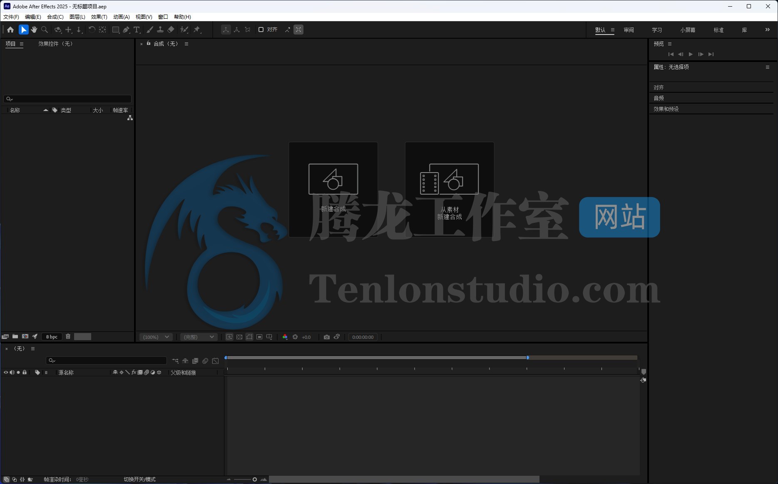The width and height of the screenshot is (778, 484).
Task: Open the 项目 panel menu icon
Action: click(x=22, y=44)
